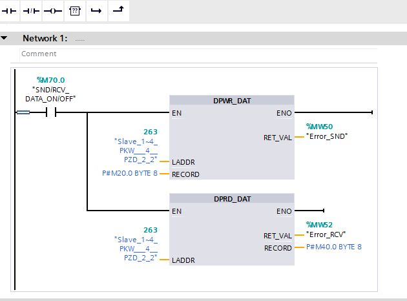Click the %M70.0 address label
Image resolution: width=407 pixels, height=301 pixels.
pyautogui.click(x=50, y=80)
